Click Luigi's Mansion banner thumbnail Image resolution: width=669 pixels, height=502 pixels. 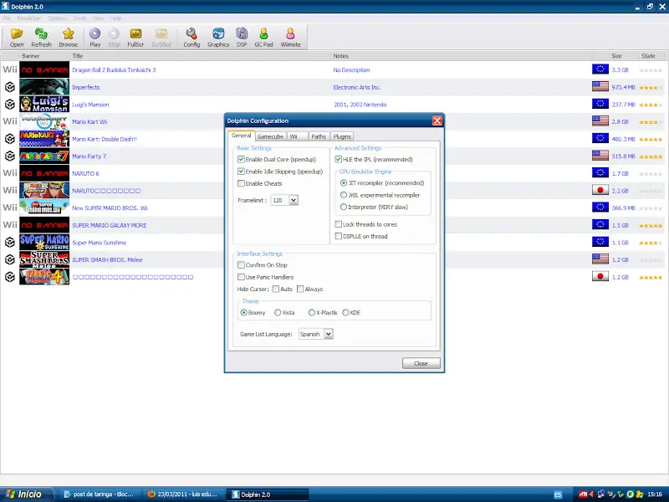tap(44, 104)
